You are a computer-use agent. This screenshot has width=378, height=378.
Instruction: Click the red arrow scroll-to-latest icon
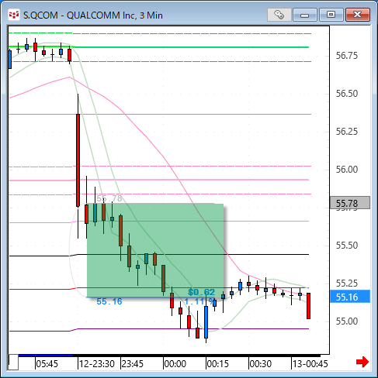coord(362,362)
